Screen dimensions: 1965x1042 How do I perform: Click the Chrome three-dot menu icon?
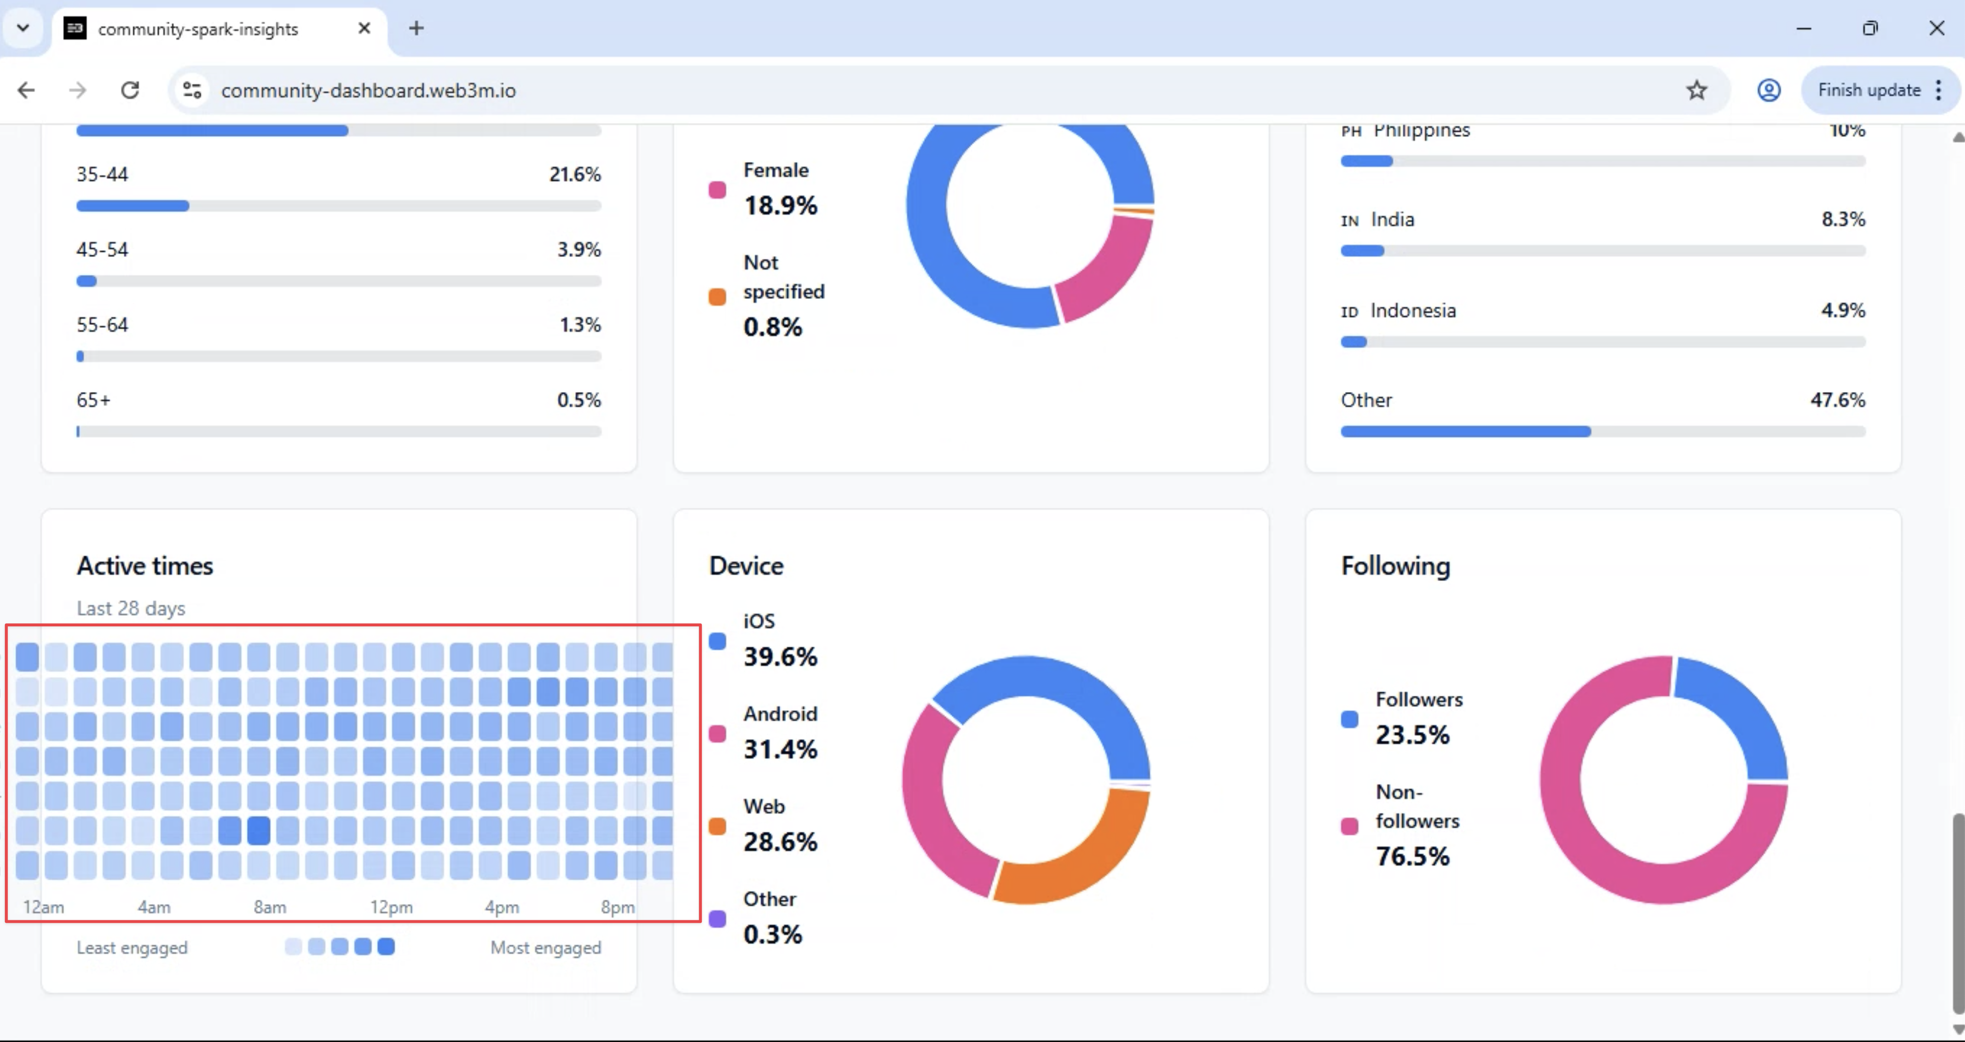click(x=1939, y=90)
